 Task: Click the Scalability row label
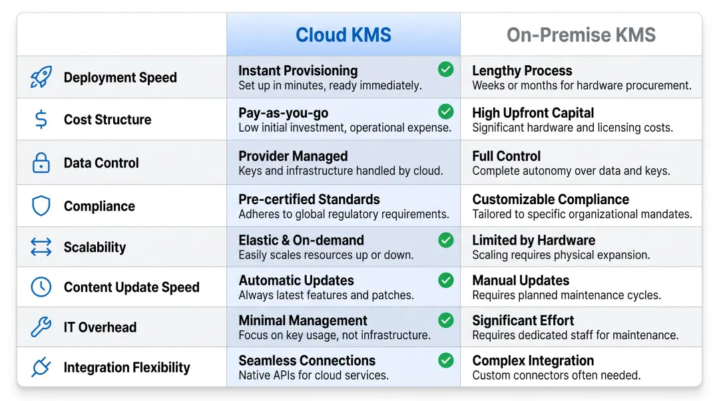(95, 247)
